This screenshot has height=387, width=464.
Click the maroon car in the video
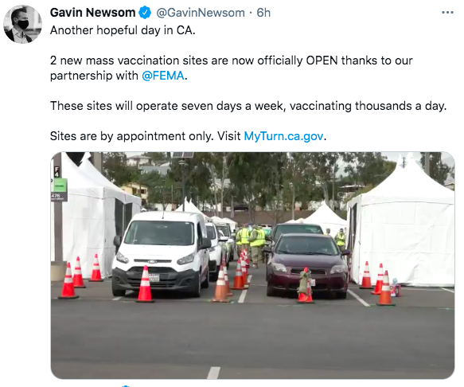click(307, 266)
